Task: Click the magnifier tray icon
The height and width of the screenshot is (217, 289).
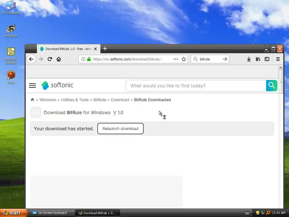Action: point(268,213)
